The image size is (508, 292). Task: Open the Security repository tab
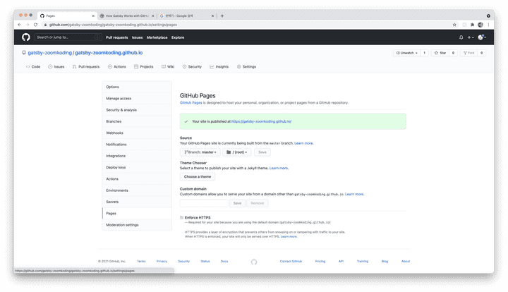192,67
